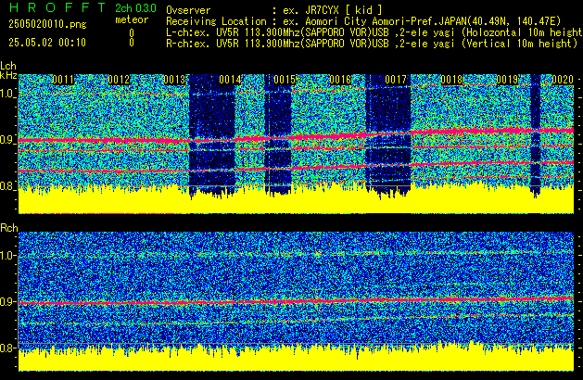Image resolution: width=583 pixels, height=380 pixels.
Task: Click the HROFFT title text
Action: tap(57, 7)
